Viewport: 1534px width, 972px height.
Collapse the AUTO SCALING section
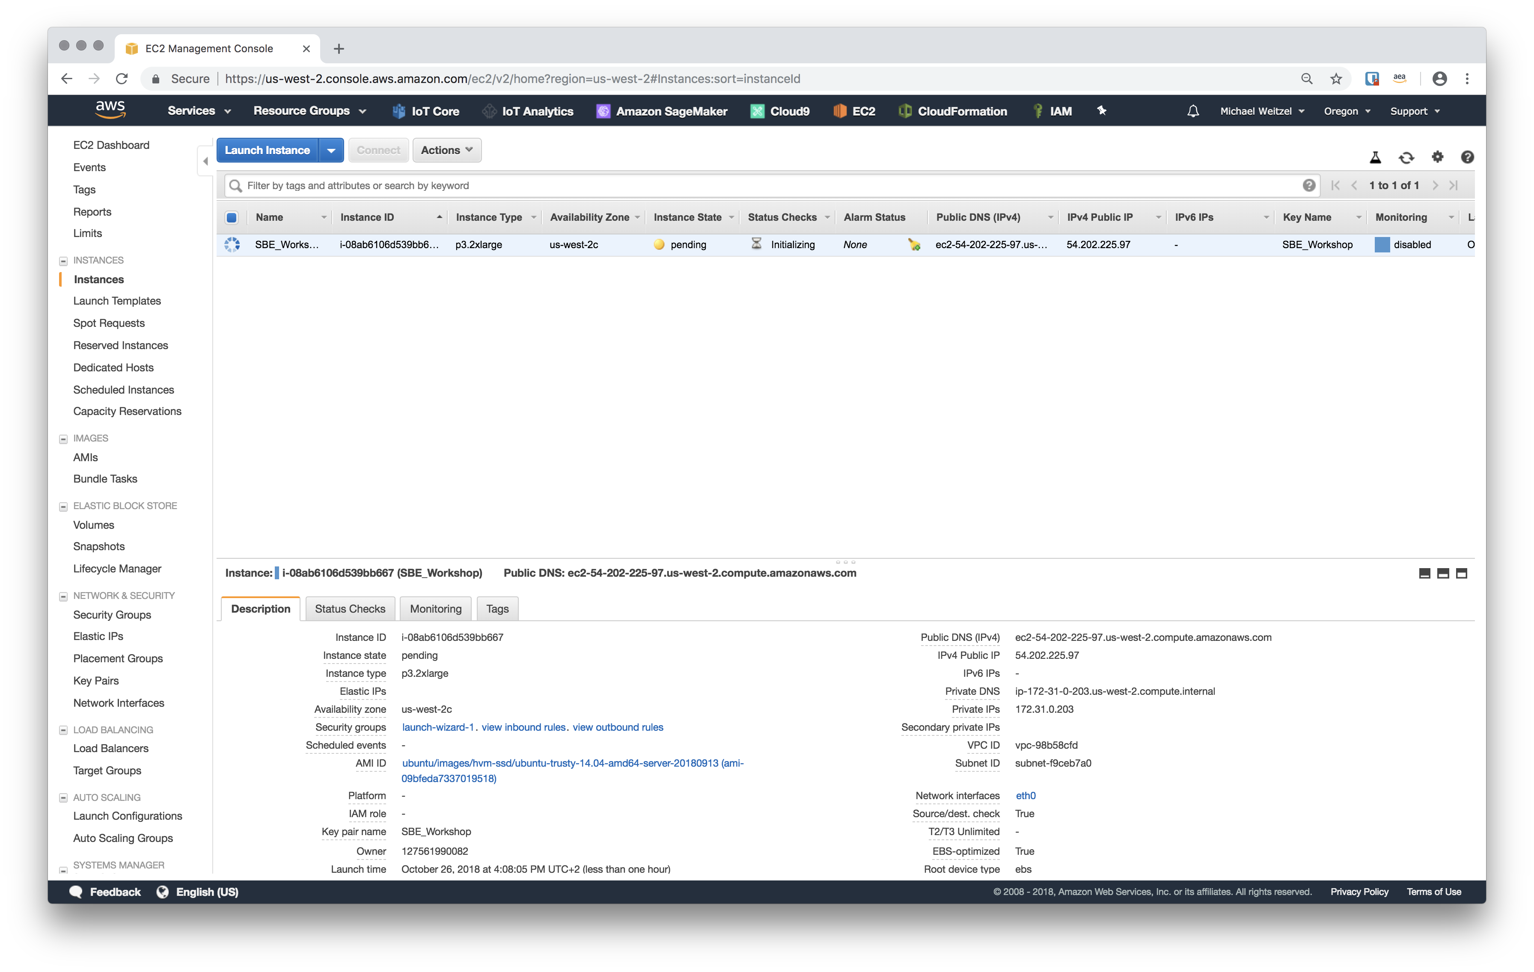(x=63, y=797)
